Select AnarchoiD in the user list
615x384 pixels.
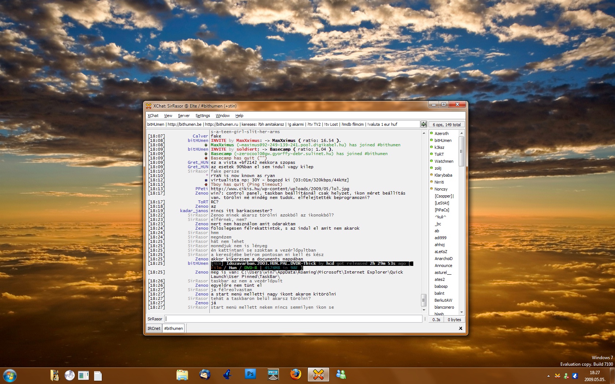443,259
